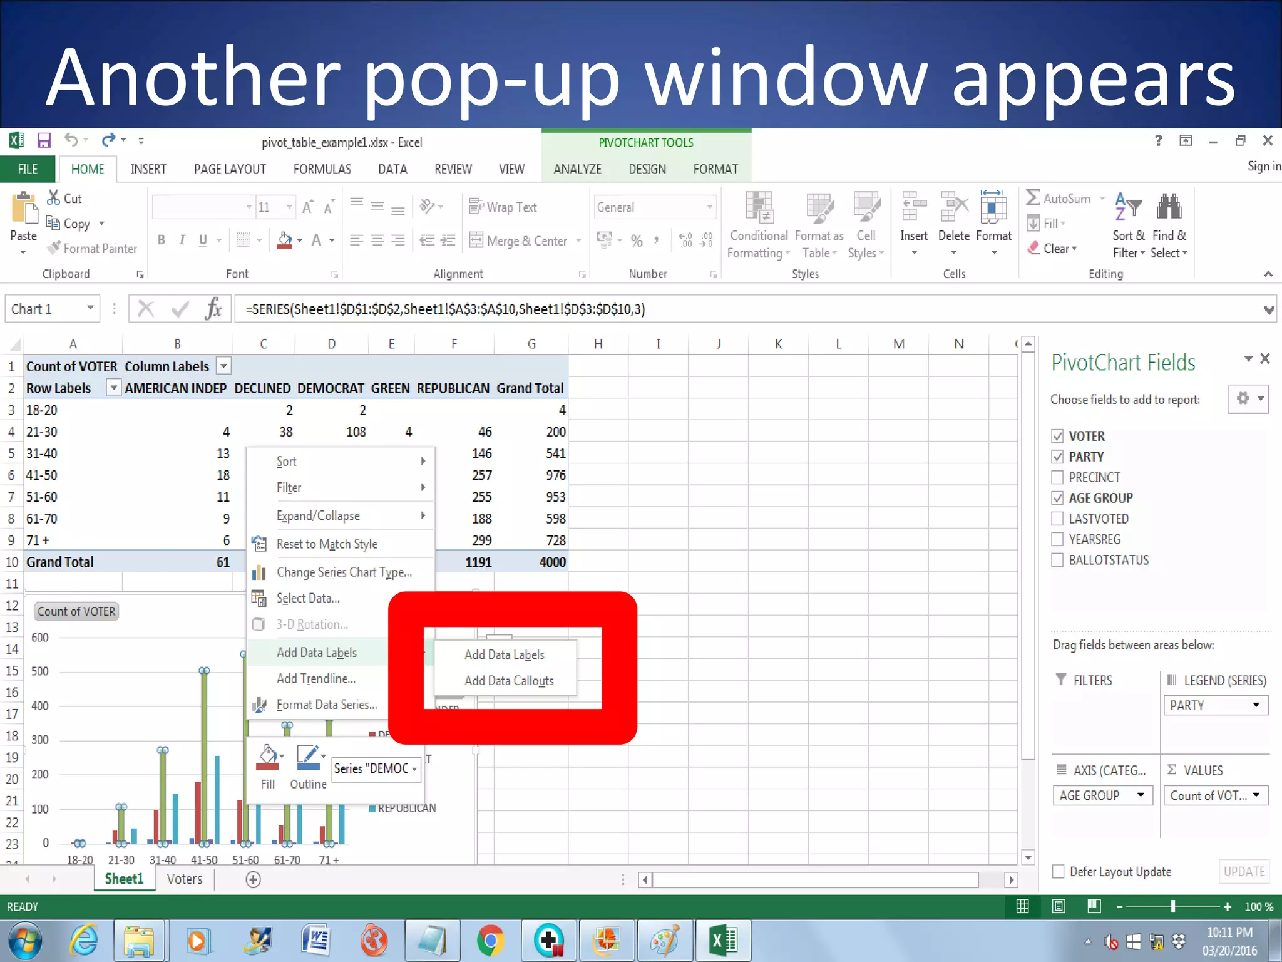The image size is (1282, 962).
Task: Open Format as Table gallery
Action: (819, 225)
